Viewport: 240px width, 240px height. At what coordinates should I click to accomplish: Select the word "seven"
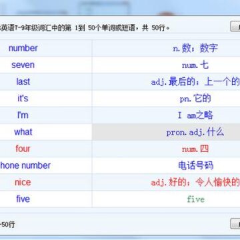23,65
